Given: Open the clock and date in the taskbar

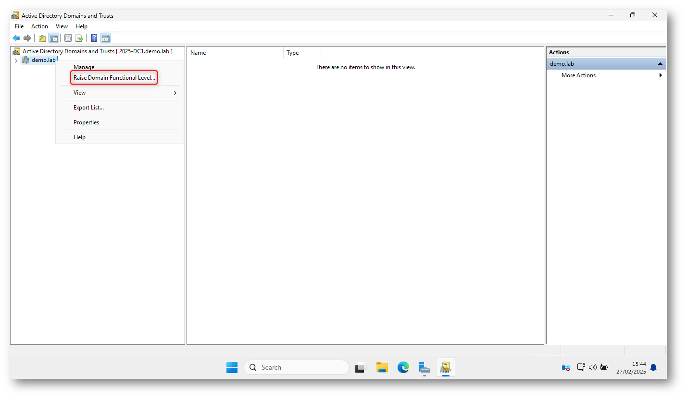Looking at the screenshot, I should [631, 367].
